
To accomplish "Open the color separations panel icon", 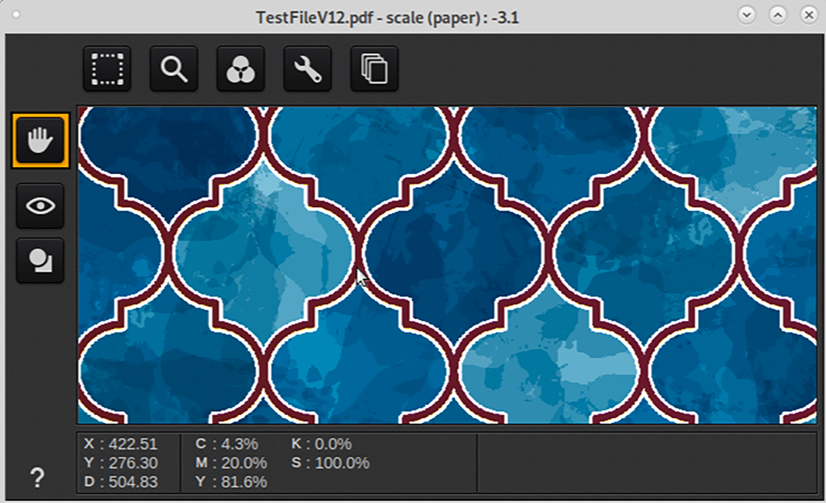I will (240, 69).
